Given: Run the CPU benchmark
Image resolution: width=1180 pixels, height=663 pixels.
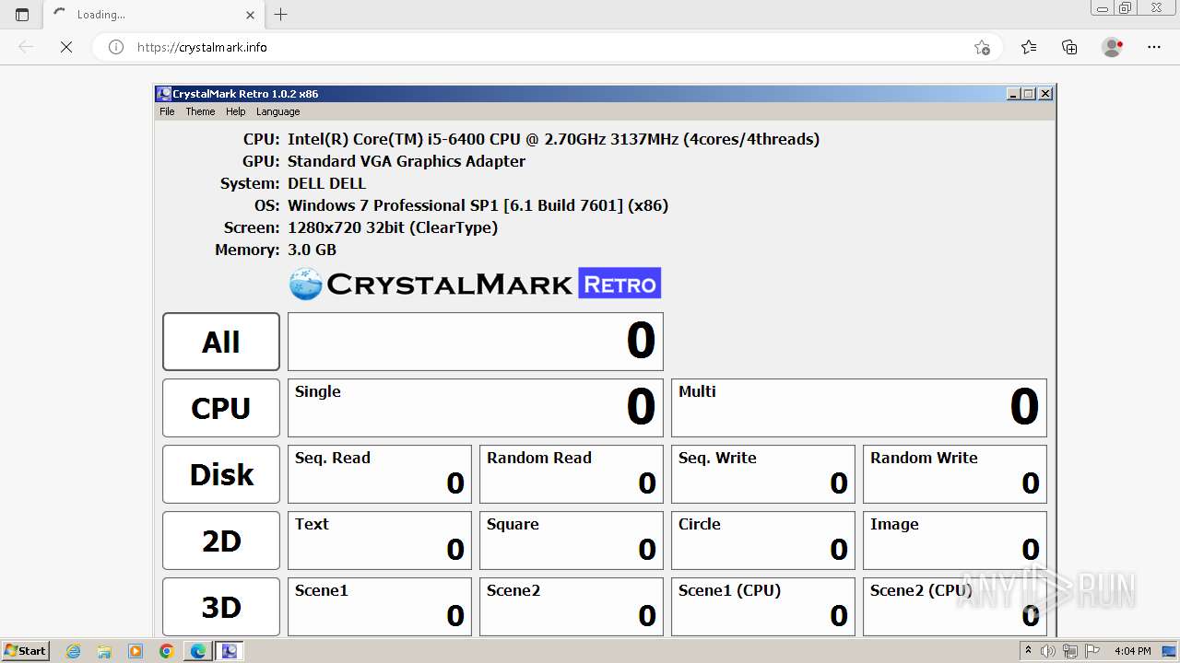Looking at the screenshot, I should point(221,408).
